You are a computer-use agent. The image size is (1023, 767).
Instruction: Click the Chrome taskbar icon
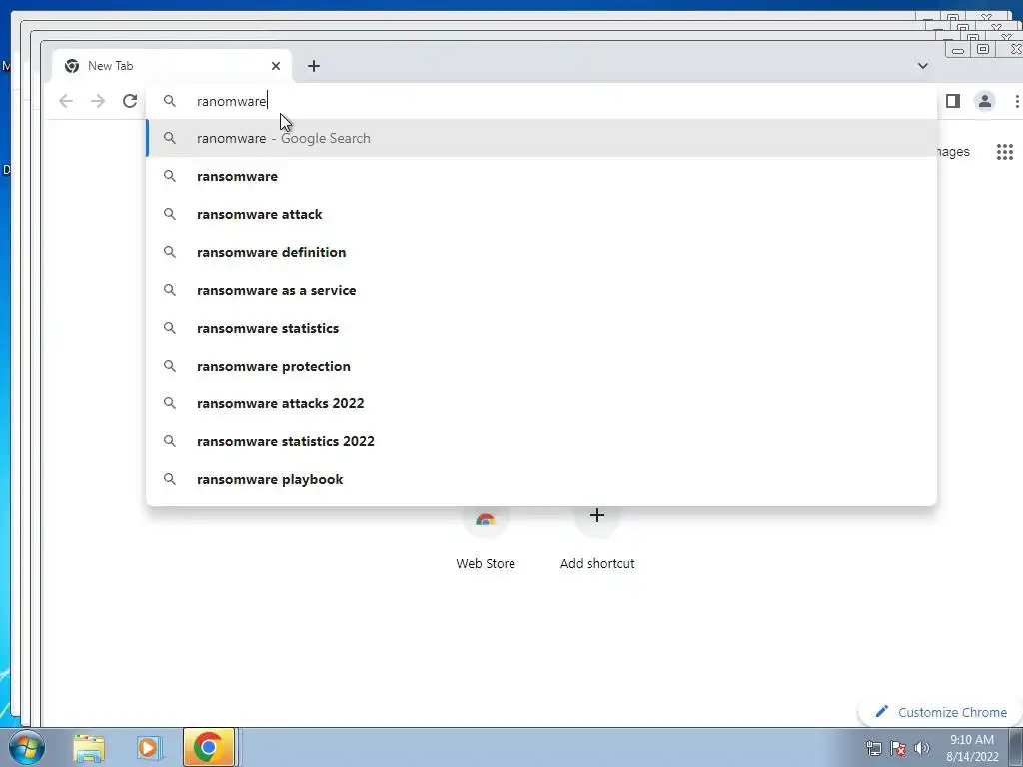point(209,747)
